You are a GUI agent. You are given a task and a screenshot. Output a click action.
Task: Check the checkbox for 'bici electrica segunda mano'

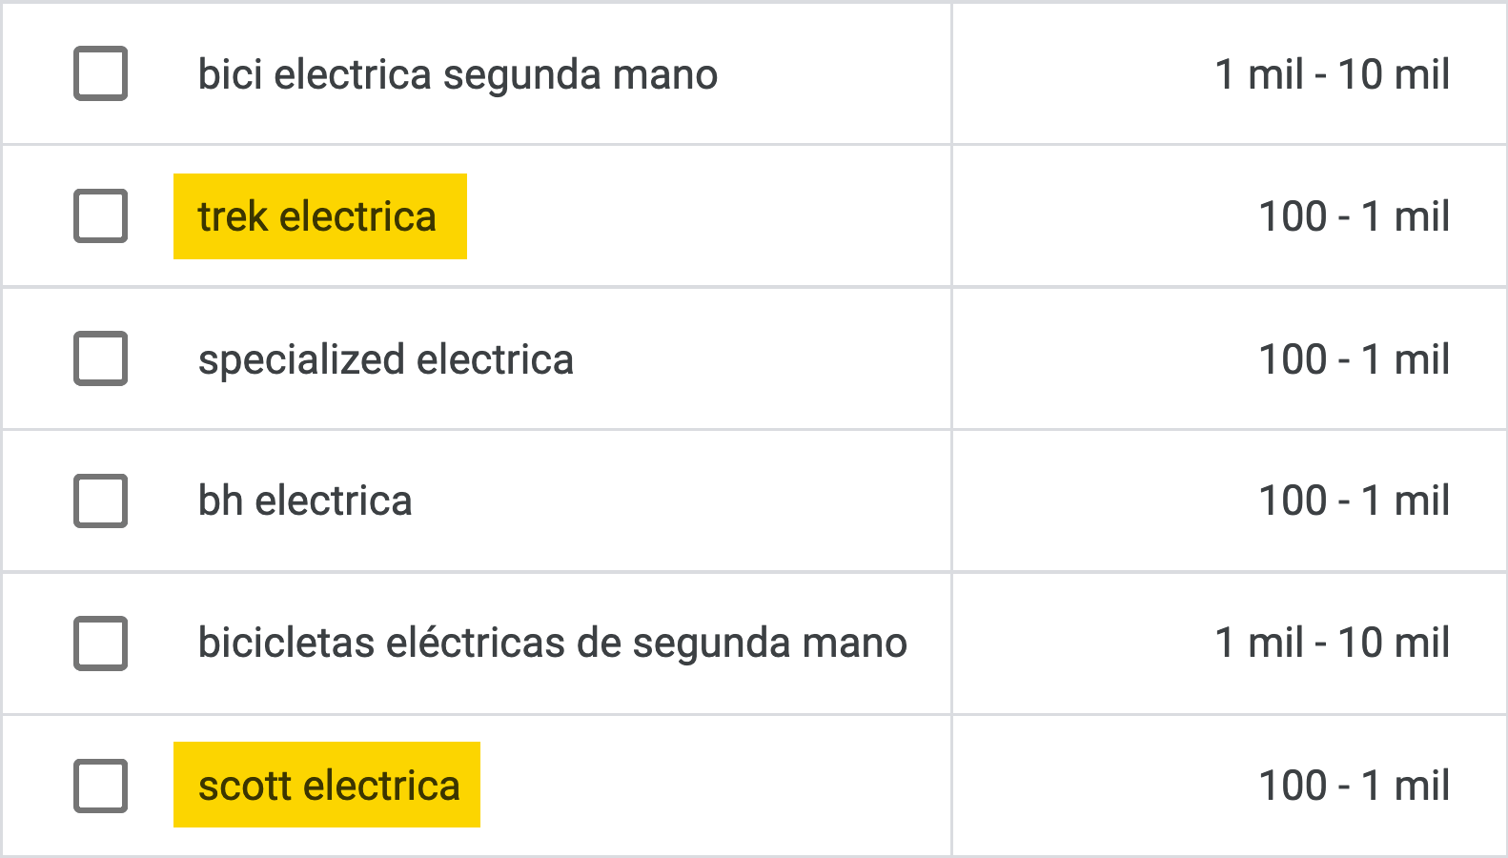tap(100, 72)
